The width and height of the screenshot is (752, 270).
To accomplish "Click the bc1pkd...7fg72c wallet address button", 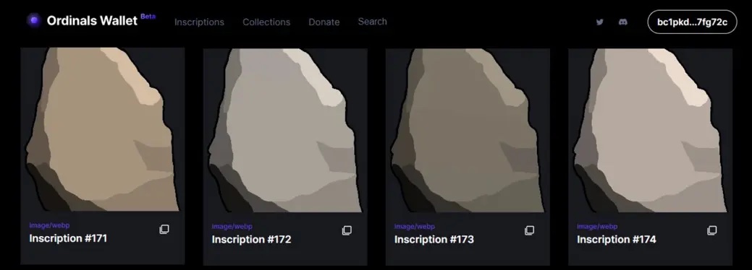I will point(692,22).
